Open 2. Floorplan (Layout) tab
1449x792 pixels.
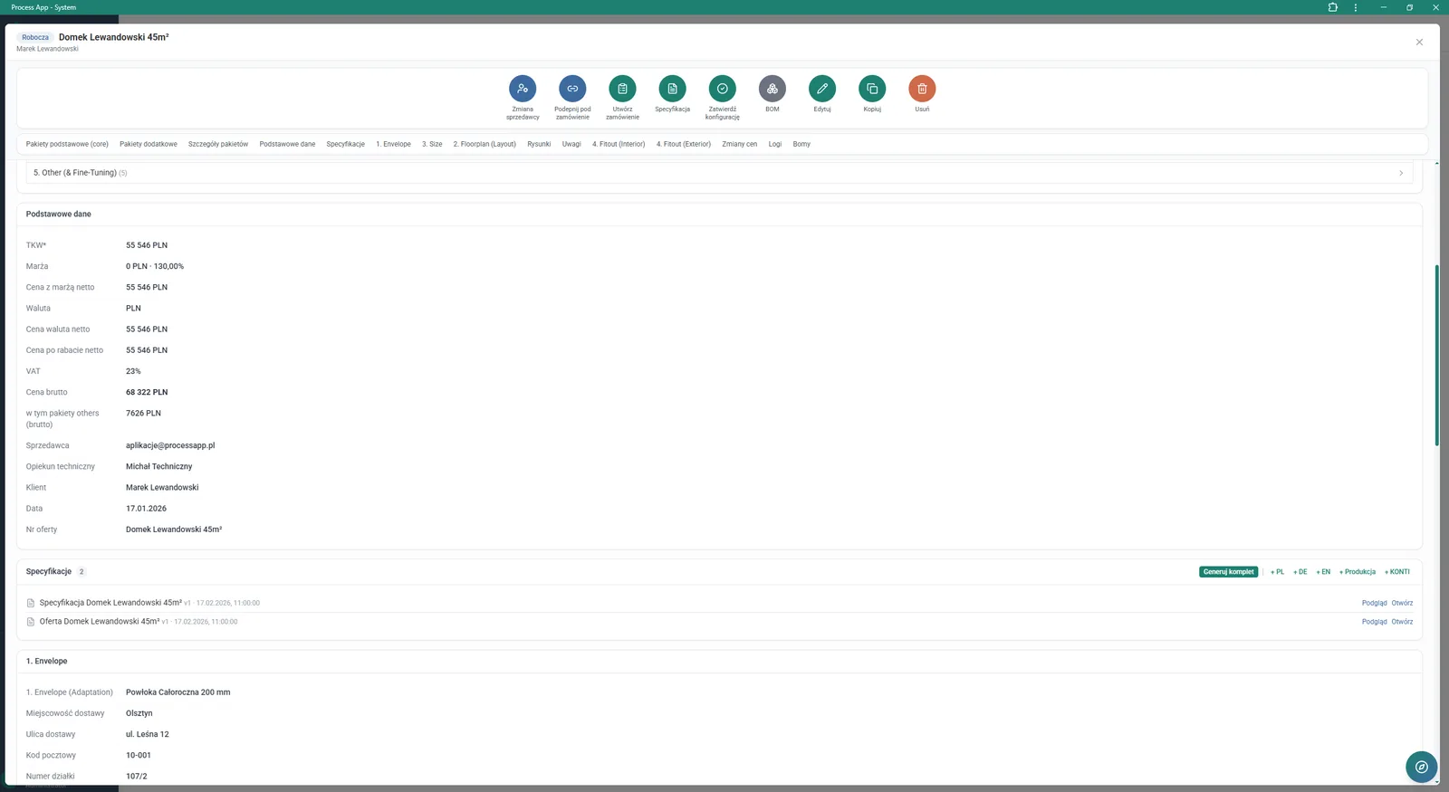485,144
